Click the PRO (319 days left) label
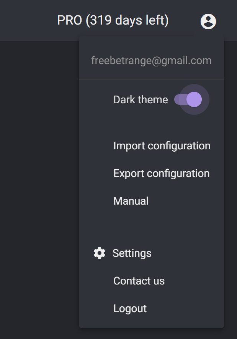237x339 pixels. [113, 20]
